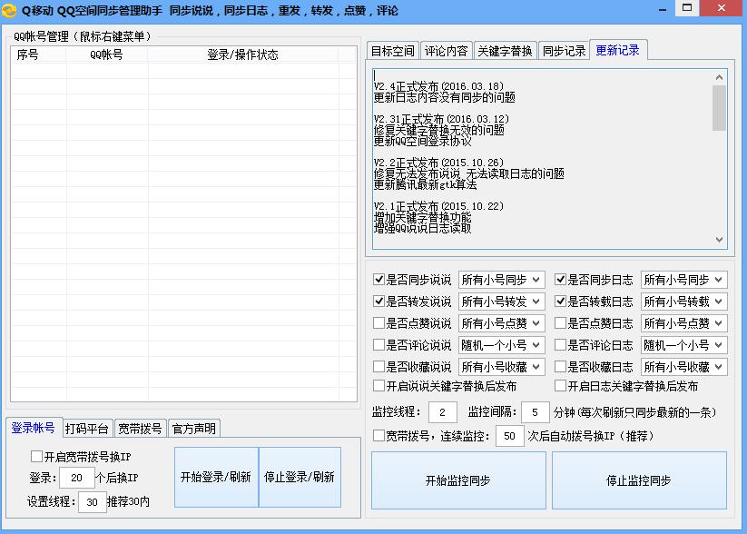Enable 开启说说关键字替换后发布 option
The height and width of the screenshot is (534, 747).
(x=378, y=386)
